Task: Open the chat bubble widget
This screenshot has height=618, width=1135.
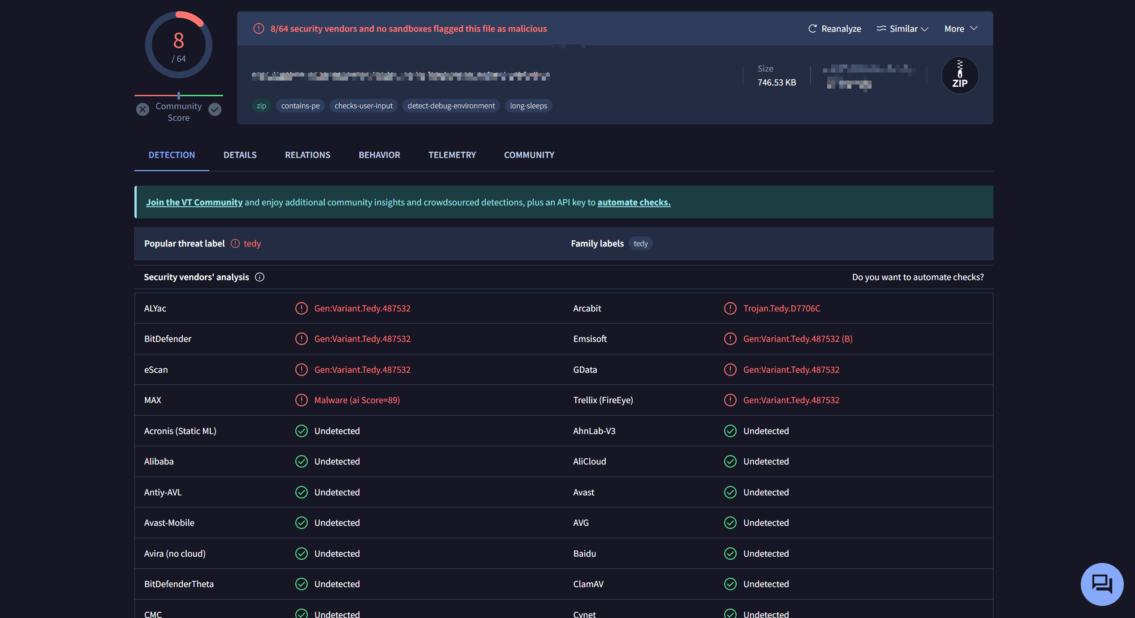Action: click(1101, 584)
